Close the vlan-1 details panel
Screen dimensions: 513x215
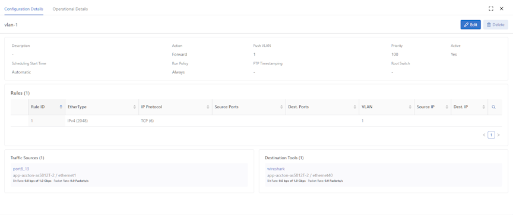pyautogui.click(x=501, y=9)
